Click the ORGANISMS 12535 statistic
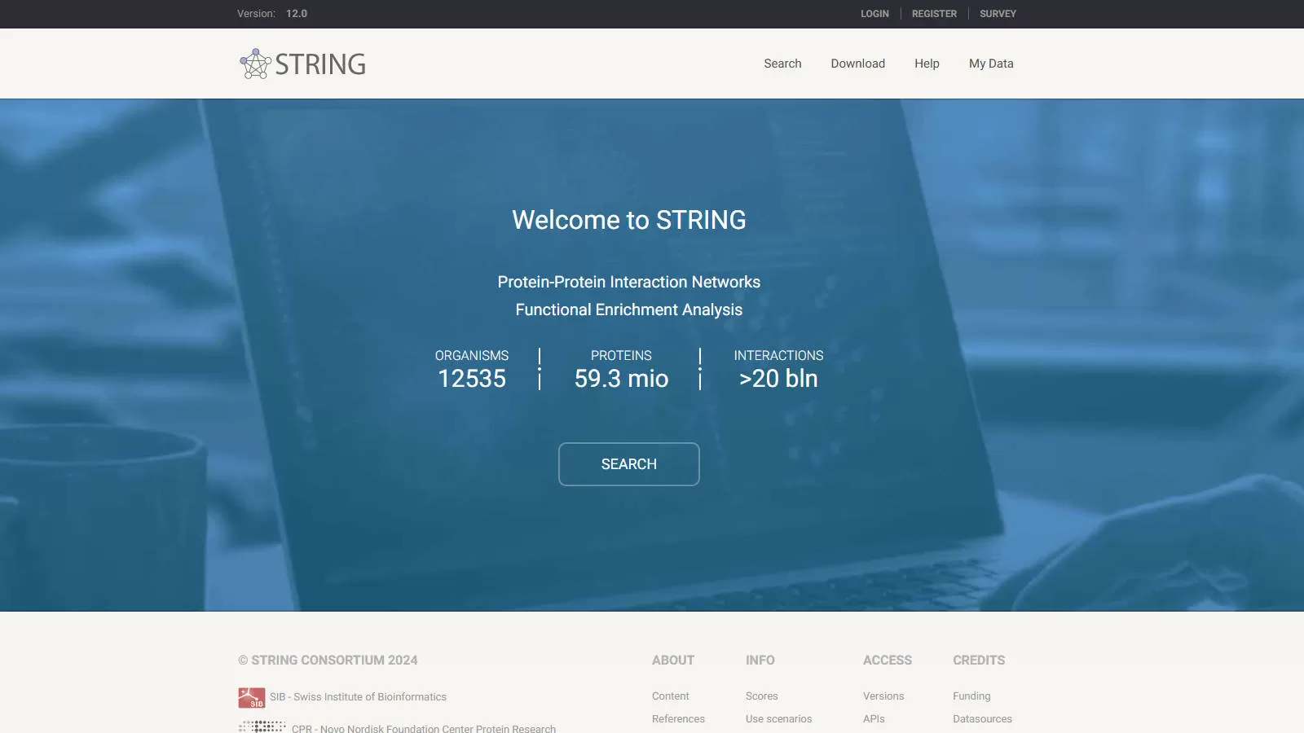This screenshot has width=1304, height=733. click(x=472, y=369)
